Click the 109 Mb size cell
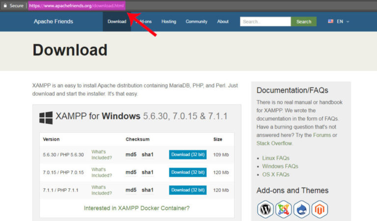Image resolution: width=377 pixels, height=221 pixels. (221, 155)
